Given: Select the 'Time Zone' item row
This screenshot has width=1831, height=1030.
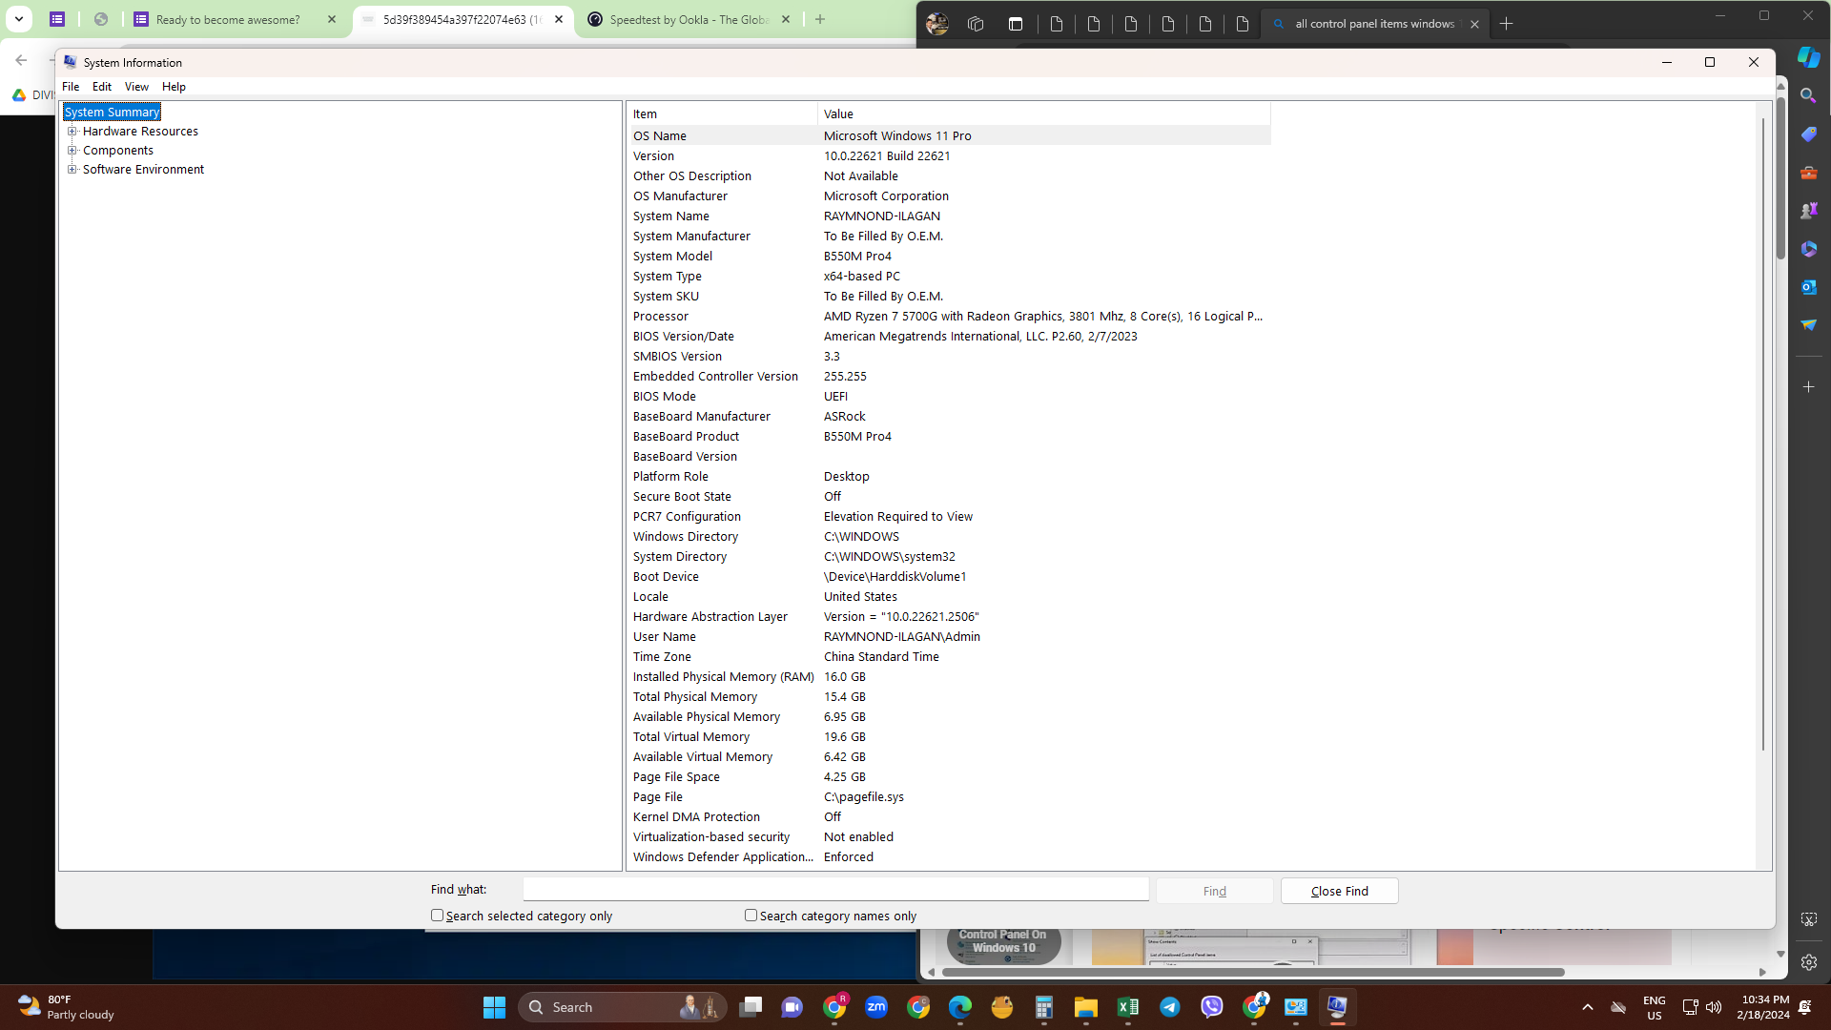Looking at the screenshot, I should (949, 657).
